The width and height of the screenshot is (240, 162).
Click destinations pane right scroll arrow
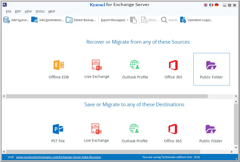pos(231,152)
